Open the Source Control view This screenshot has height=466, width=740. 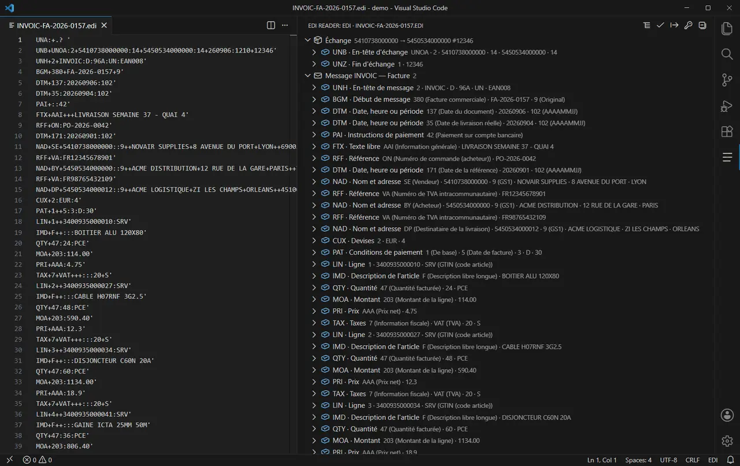click(727, 80)
